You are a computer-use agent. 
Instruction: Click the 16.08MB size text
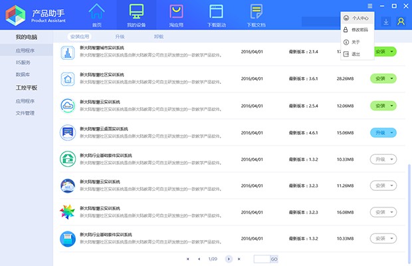pos(346,212)
